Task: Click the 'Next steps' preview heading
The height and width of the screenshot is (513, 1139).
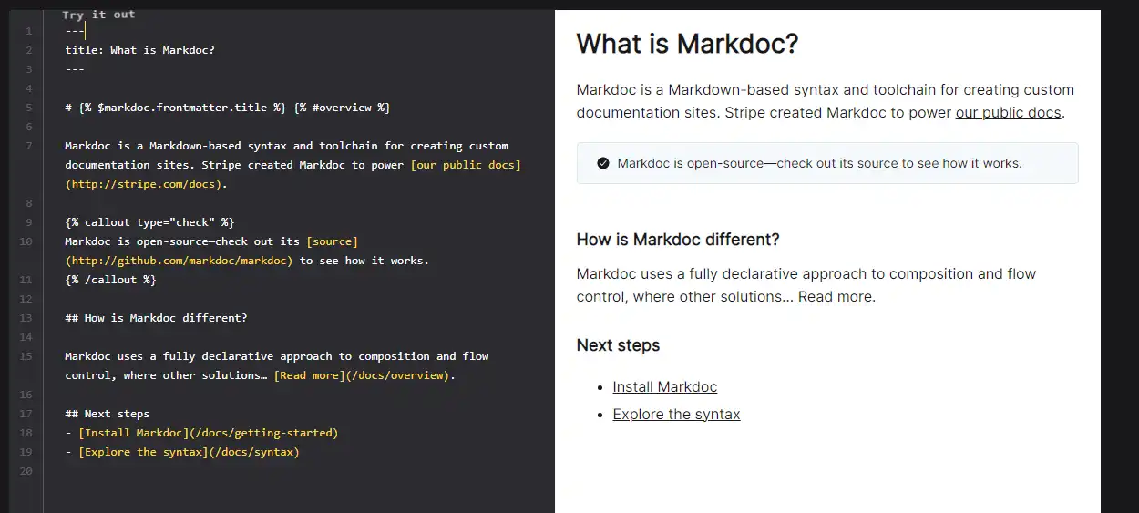Action: click(x=618, y=345)
